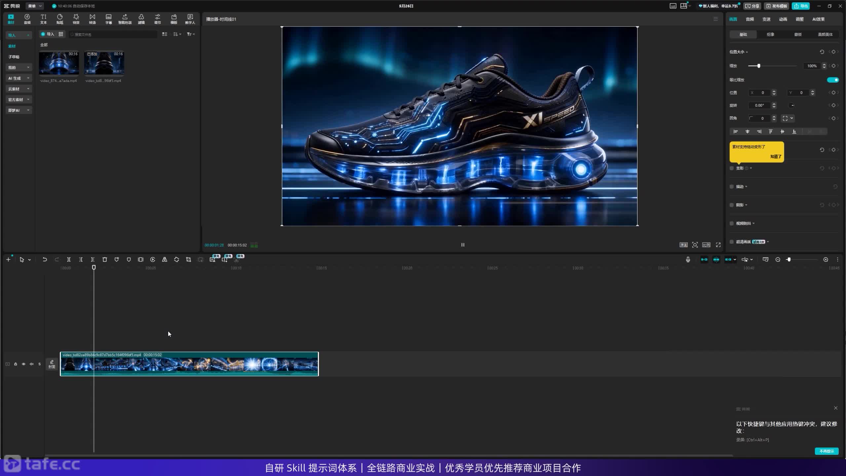Dismiss the tooltip with 知道了

776,156
